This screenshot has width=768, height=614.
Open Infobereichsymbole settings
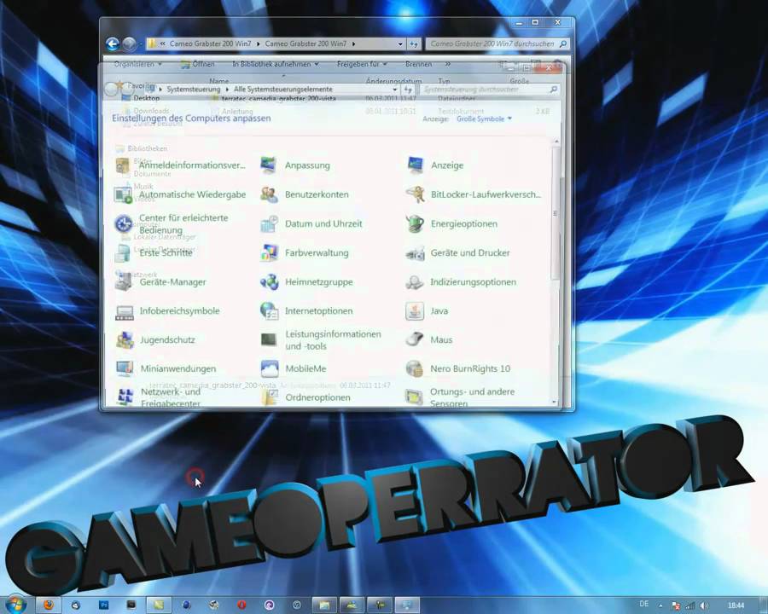pos(167,311)
